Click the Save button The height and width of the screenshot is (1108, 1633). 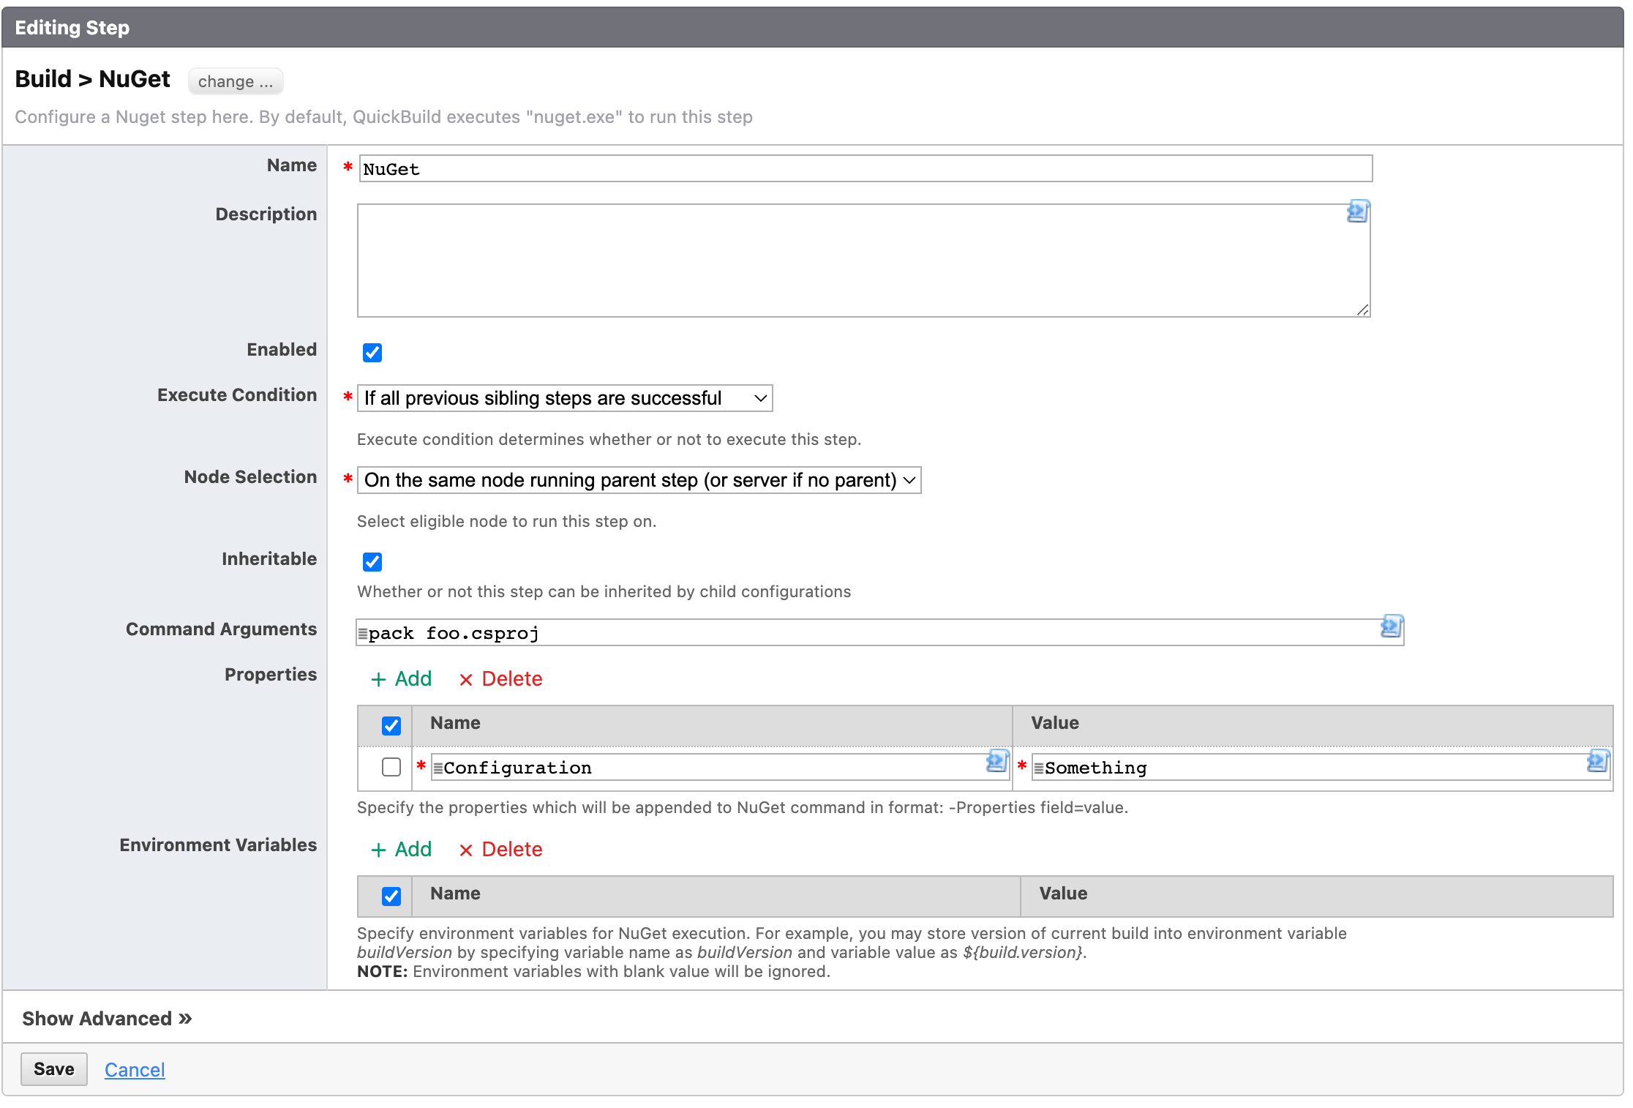click(x=54, y=1069)
